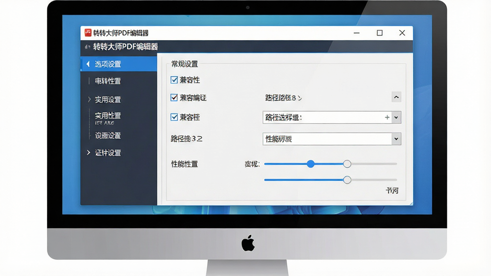This screenshot has height=276, width=491.
Task: Open the second sidebar item below 选项设置
Action: pyautogui.click(x=108, y=81)
